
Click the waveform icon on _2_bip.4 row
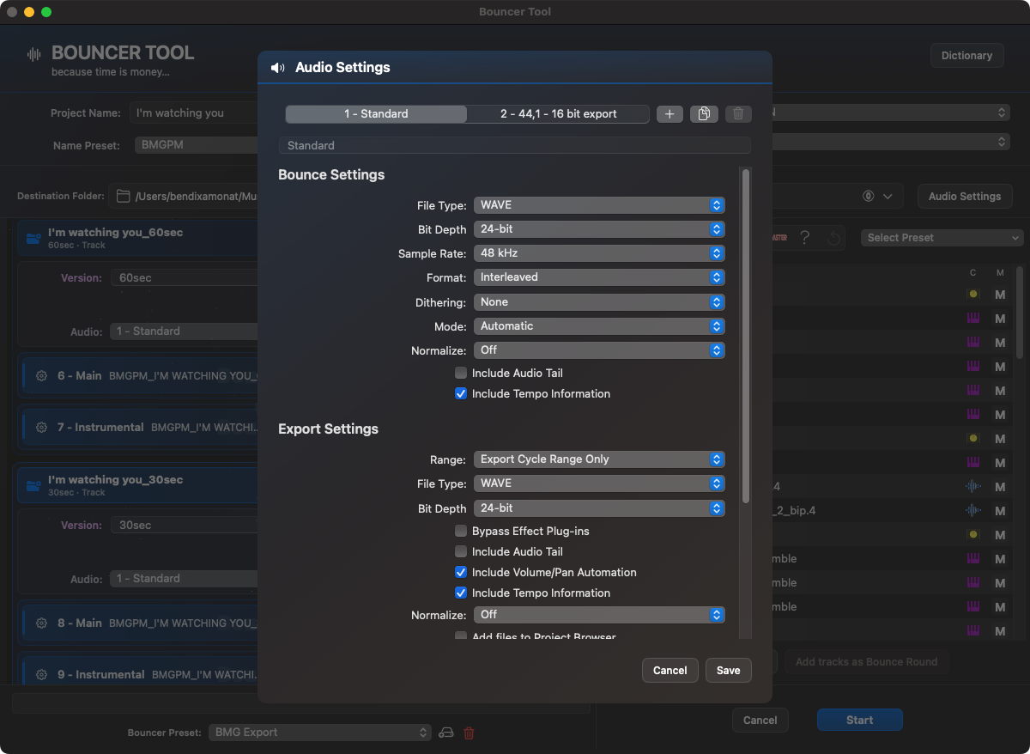pyautogui.click(x=972, y=510)
